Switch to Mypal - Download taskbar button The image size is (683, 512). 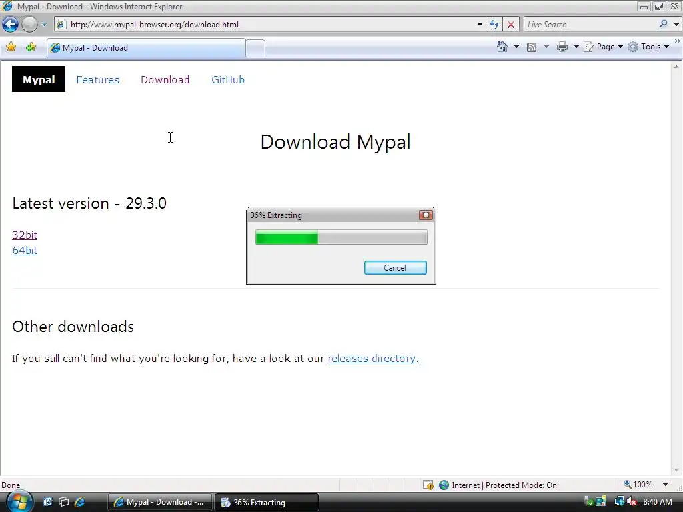[x=160, y=502]
